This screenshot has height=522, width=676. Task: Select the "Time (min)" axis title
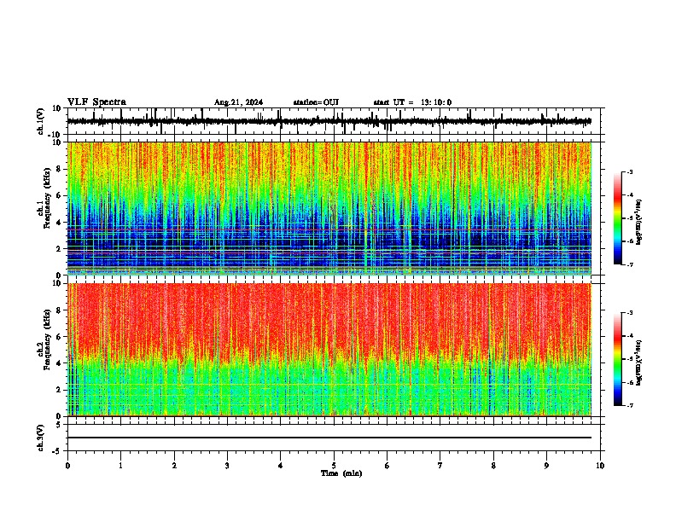pos(341,473)
